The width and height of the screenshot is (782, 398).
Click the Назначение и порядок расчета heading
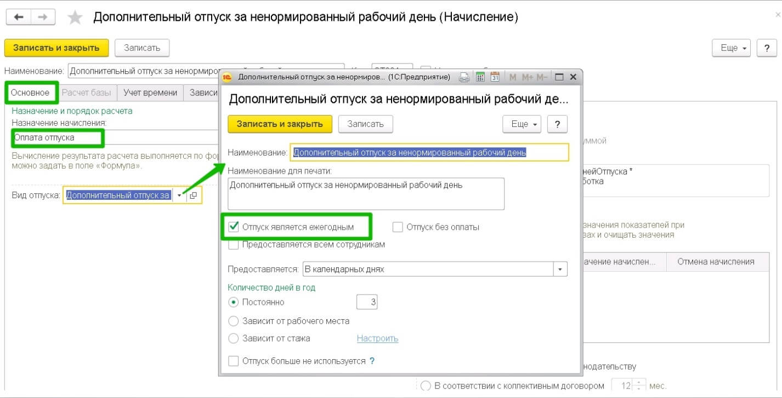click(x=72, y=111)
